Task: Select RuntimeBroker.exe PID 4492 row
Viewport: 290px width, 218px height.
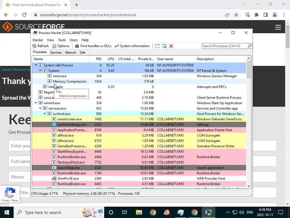Action: coord(139,184)
